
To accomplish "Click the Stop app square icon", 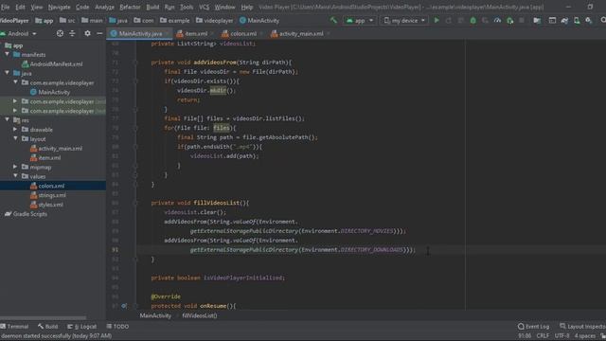I will point(522,20).
